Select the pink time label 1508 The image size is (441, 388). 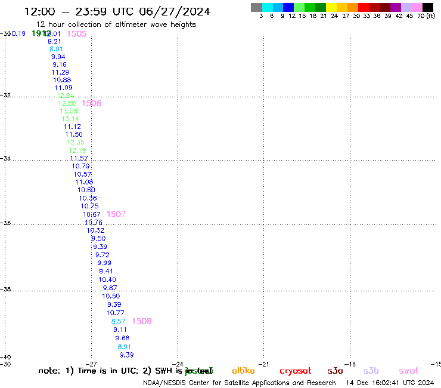pos(142,321)
